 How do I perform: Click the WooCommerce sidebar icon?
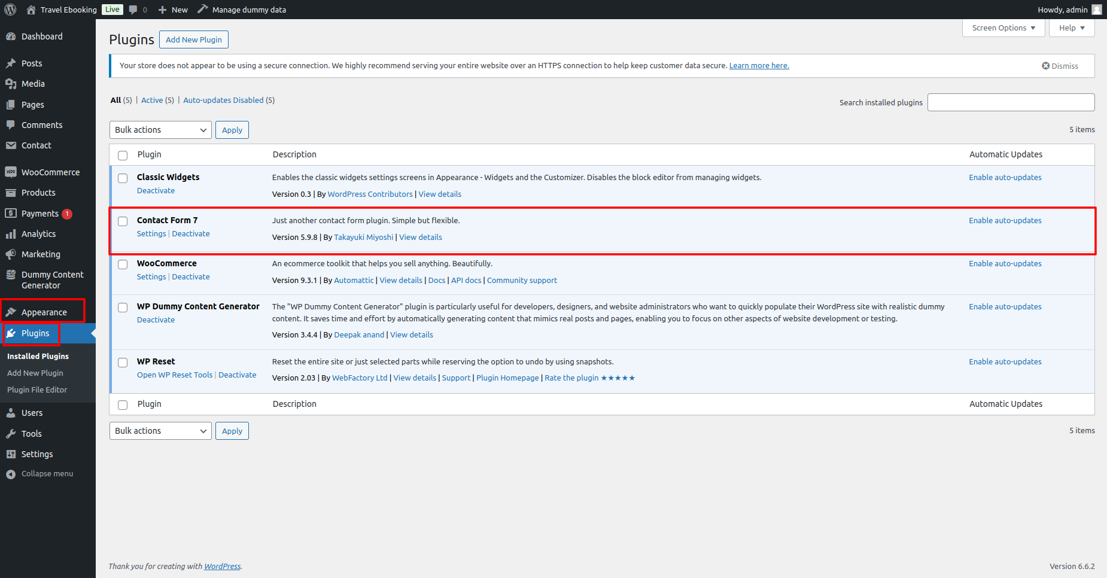11,172
